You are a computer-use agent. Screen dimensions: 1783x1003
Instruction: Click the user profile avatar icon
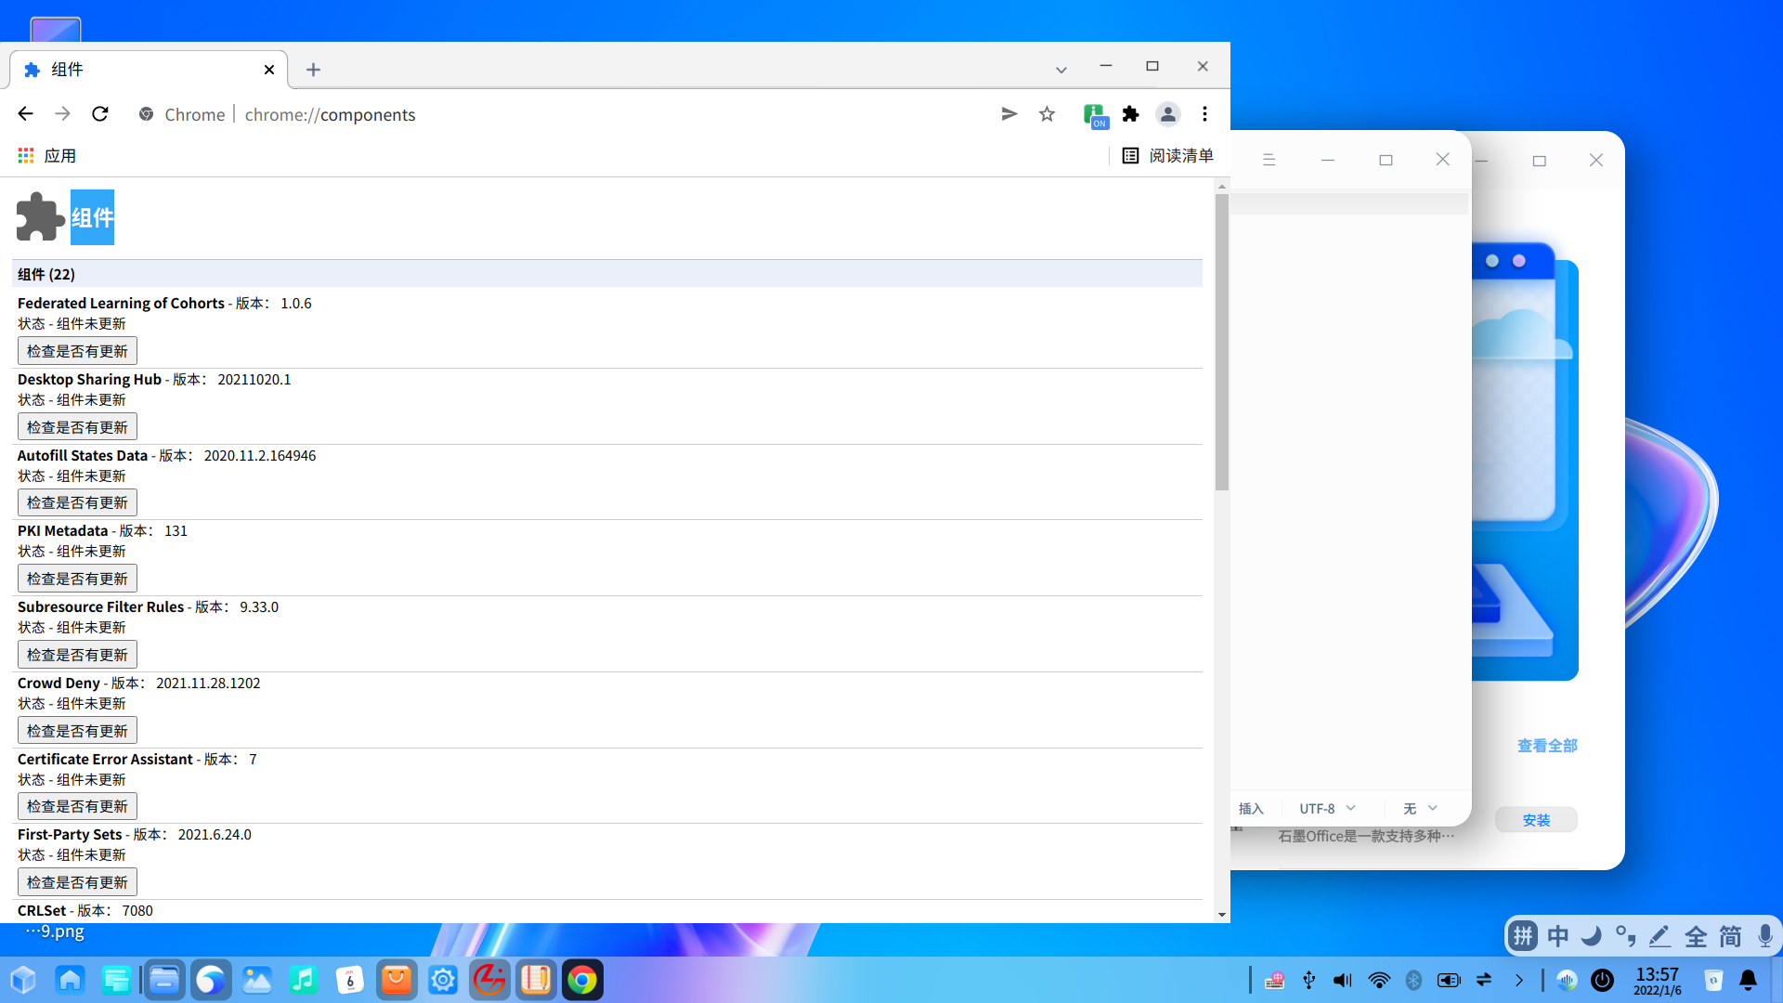[1167, 114]
